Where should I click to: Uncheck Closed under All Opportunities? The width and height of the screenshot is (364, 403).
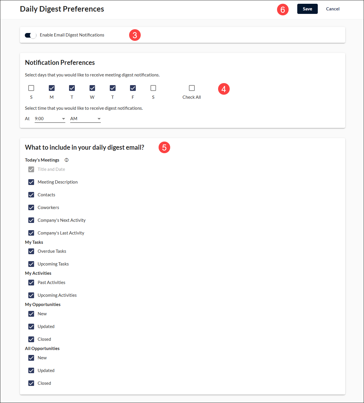pyautogui.click(x=31, y=383)
